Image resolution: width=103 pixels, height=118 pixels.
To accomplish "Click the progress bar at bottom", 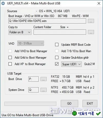I will pos(30,104).
